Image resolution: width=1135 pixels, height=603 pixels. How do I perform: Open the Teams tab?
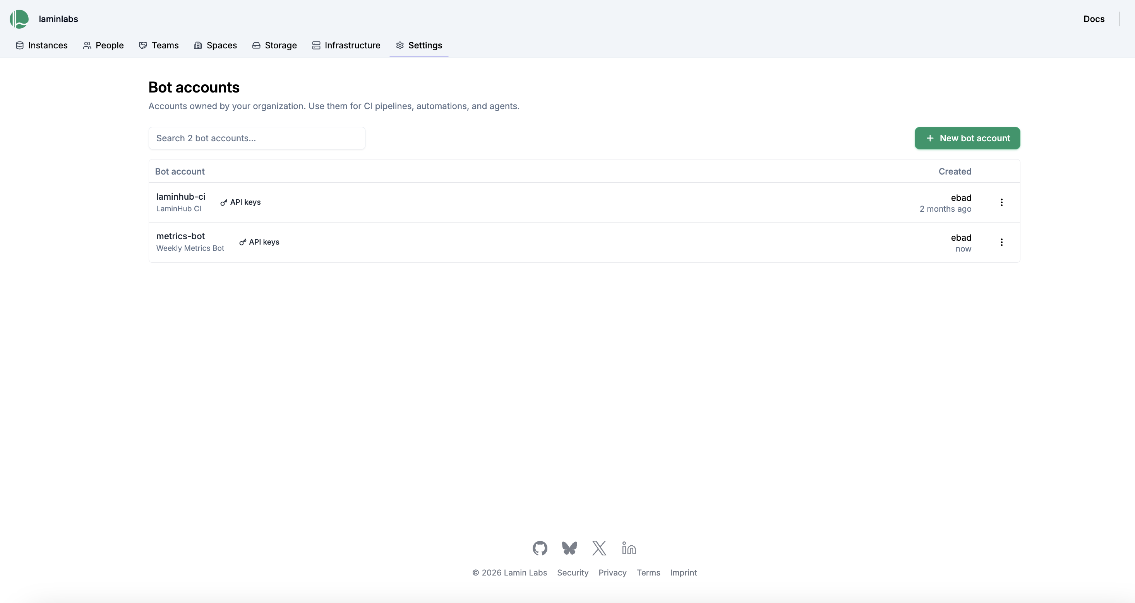click(159, 45)
